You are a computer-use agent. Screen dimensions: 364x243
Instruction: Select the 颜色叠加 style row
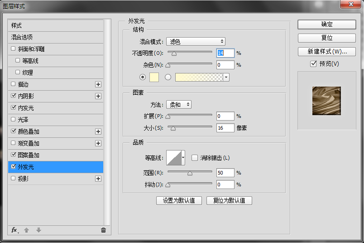coord(56,131)
